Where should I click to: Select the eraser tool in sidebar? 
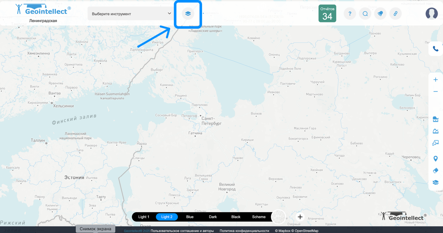[x=435, y=171]
